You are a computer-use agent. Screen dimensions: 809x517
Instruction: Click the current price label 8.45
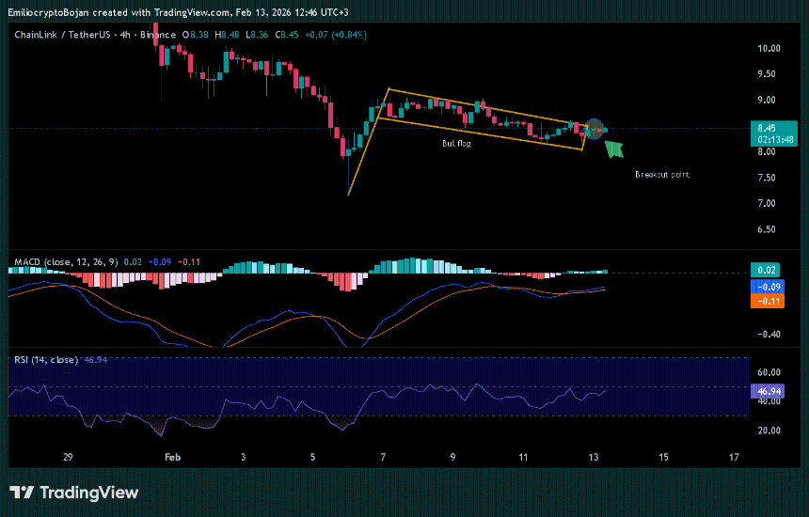765,128
